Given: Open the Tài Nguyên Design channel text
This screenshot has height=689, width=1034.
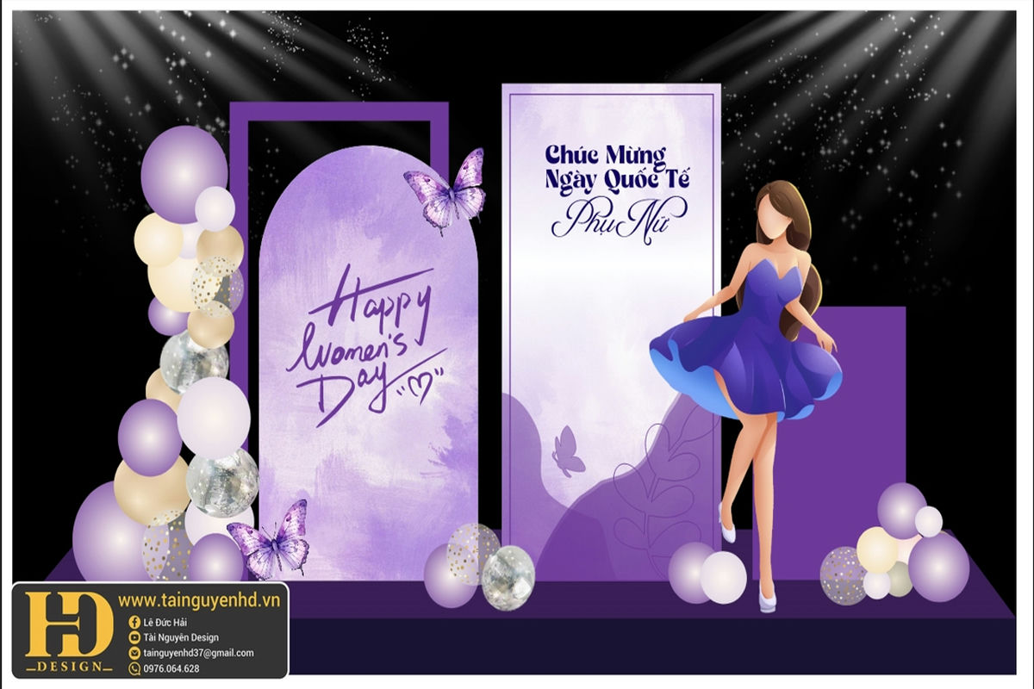Looking at the screenshot, I should pyautogui.click(x=180, y=637).
